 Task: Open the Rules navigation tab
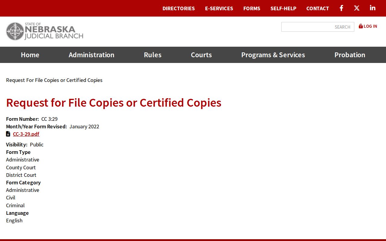(153, 55)
